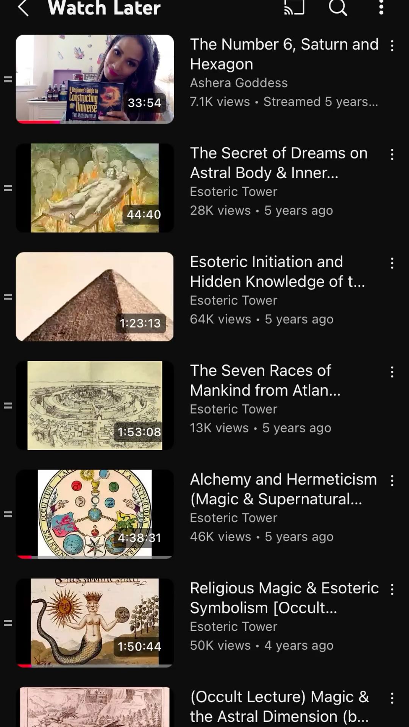Open options menu for Occult Lecture video
The width and height of the screenshot is (409, 727).
[x=392, y=698]
